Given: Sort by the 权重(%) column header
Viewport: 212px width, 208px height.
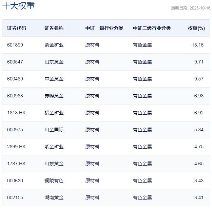Looking at the screenshot, I should (x=196, y=28).
